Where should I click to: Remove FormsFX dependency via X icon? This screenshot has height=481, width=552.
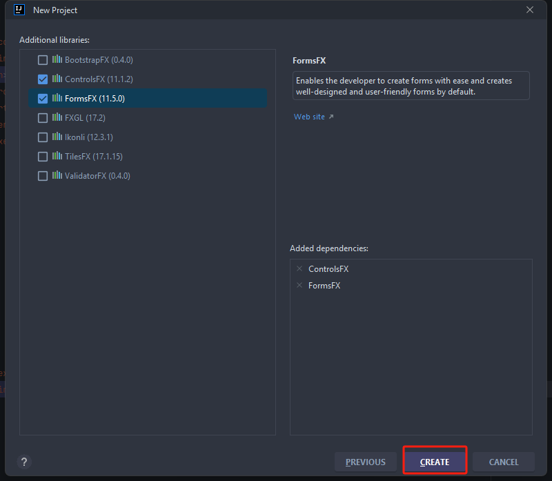coord(299,286)
